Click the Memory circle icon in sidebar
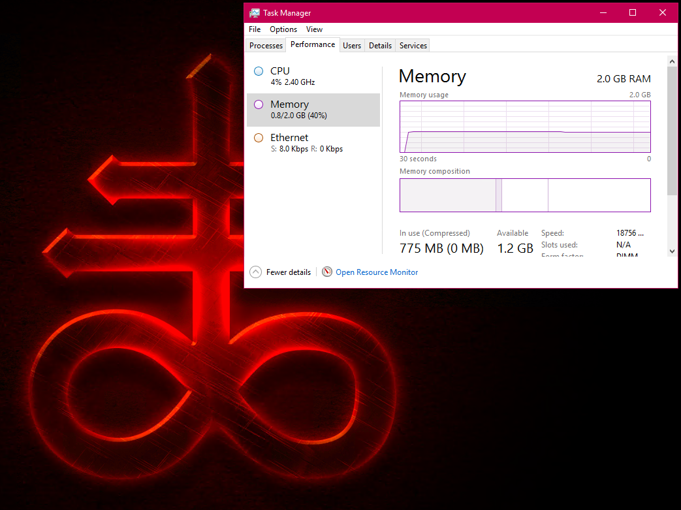 pos(259,104)
